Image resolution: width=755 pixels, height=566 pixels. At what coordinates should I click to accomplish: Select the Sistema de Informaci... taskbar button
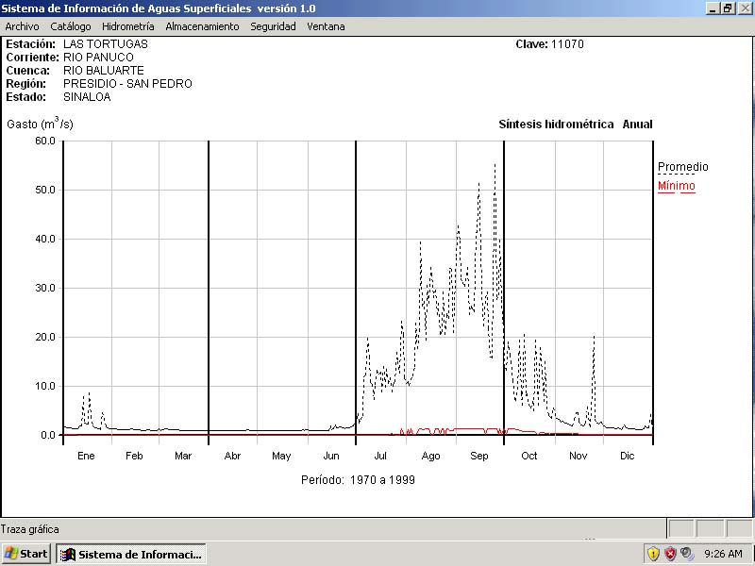(131, 554)
